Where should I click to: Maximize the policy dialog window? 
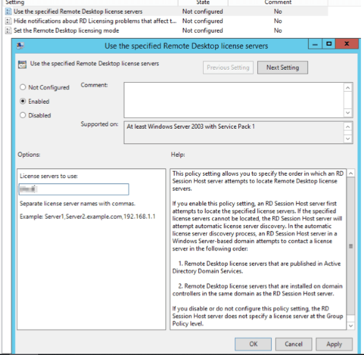coord(329,44)
